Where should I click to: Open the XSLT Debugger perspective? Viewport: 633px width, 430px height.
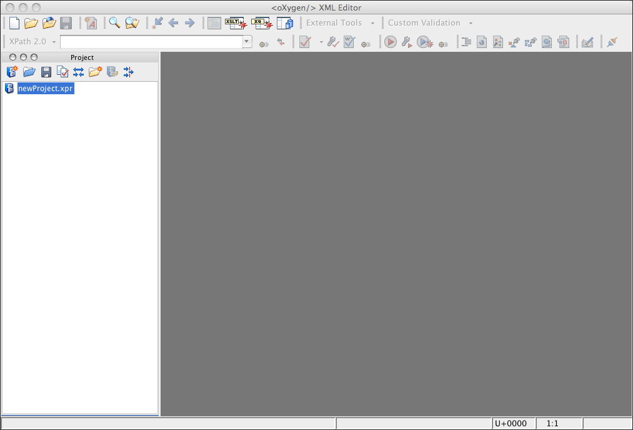click(x=236, y=23)
